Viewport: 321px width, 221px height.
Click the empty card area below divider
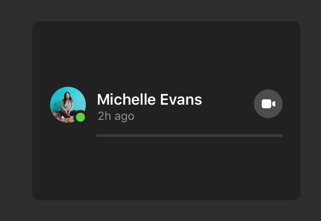tap(166, 168)
